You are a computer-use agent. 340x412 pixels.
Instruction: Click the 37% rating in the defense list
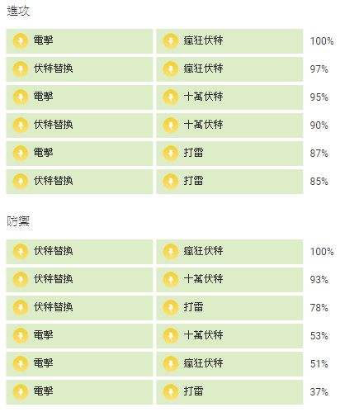click(319, 392)
